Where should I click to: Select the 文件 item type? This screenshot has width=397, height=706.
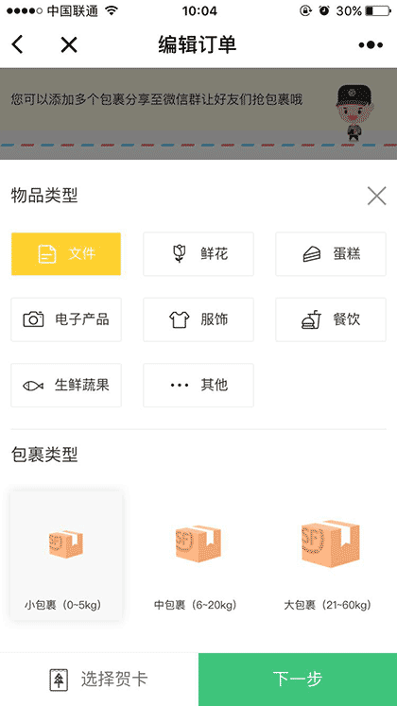[x=66, y=254]
